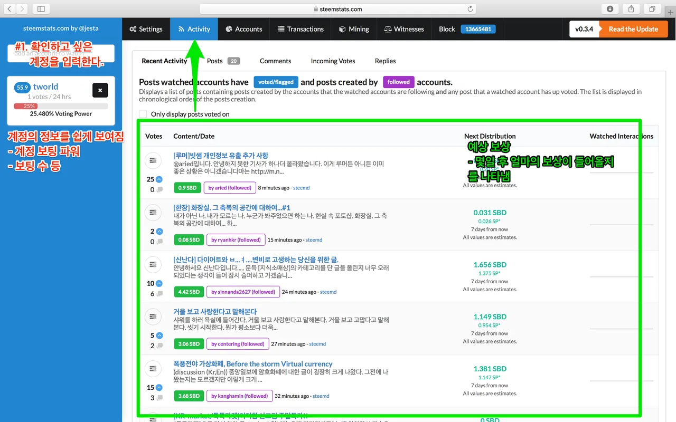Open the Mining tab

click(354, 29)
